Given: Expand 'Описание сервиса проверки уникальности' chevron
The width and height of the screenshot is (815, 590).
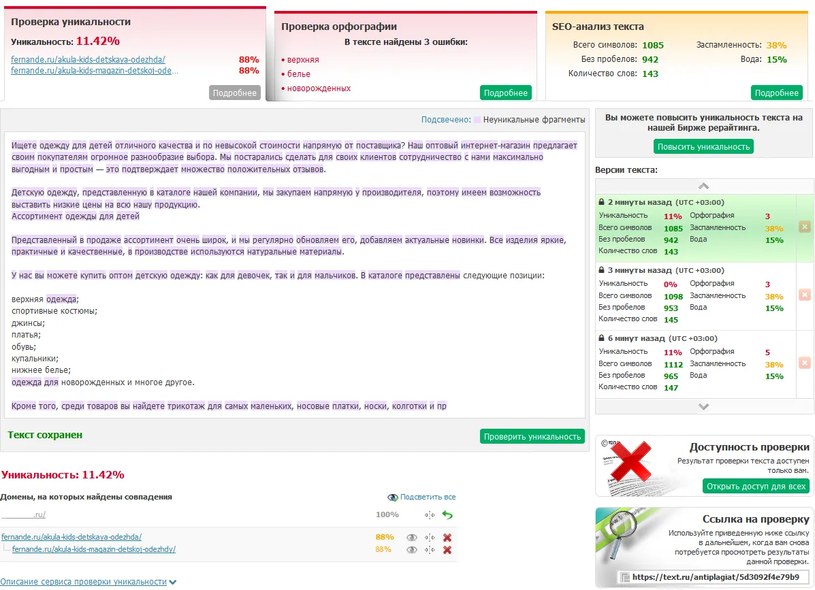Looking at the screenshot, I should pos(172,583).
